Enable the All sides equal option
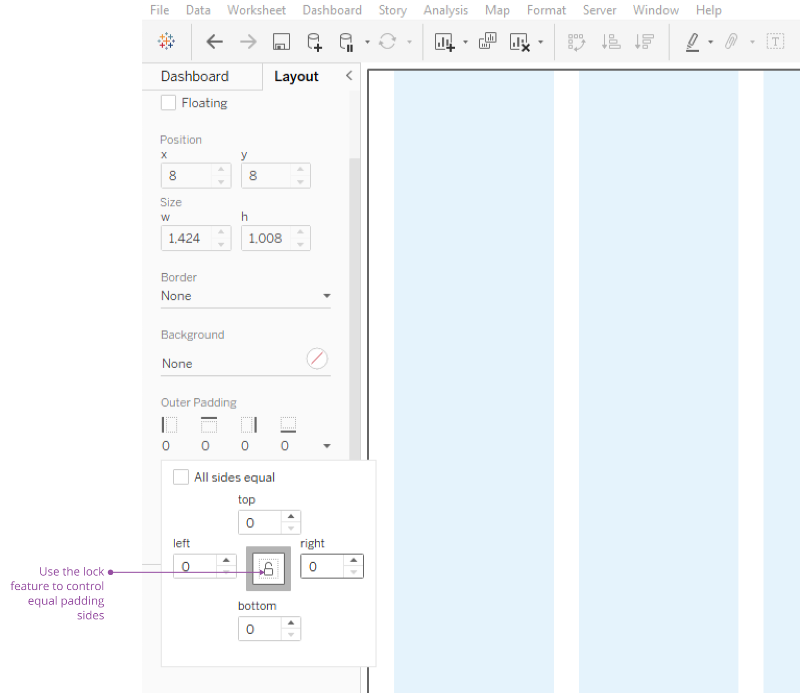 pyautogui.click(x=180, y=477)
